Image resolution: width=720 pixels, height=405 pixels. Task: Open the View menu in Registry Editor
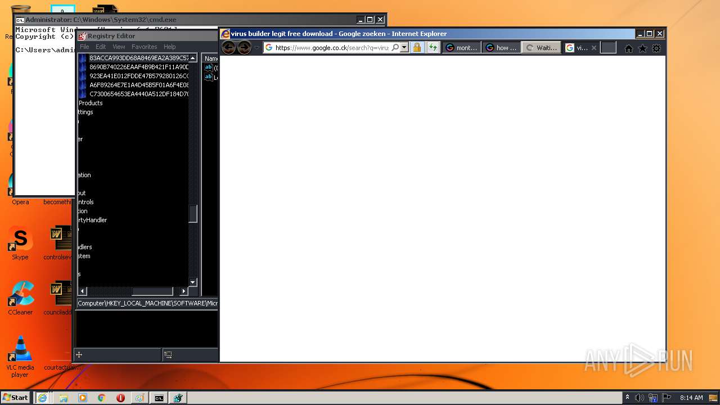tap(119, 47)
